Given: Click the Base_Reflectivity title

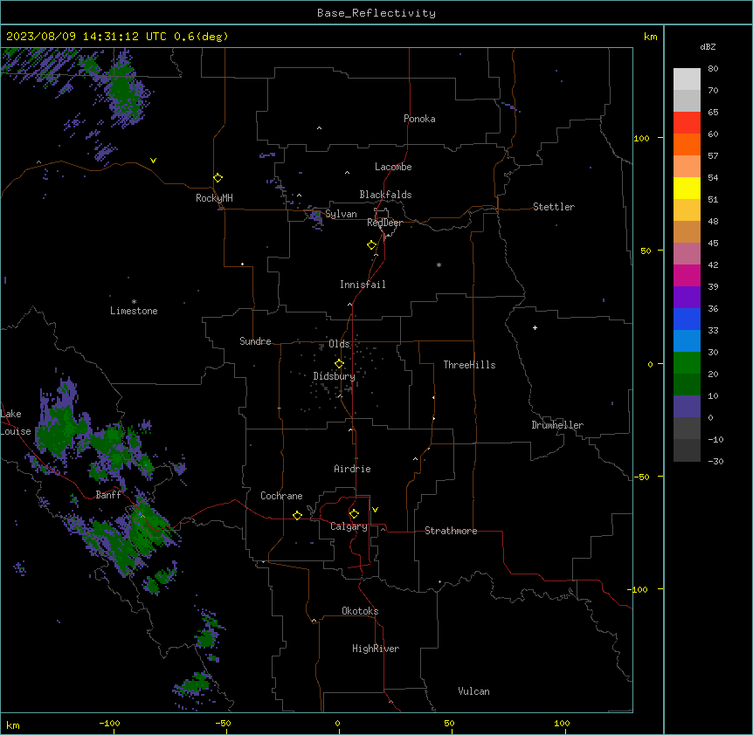Looking at the screenshot, I should click(x=376, y=13).
